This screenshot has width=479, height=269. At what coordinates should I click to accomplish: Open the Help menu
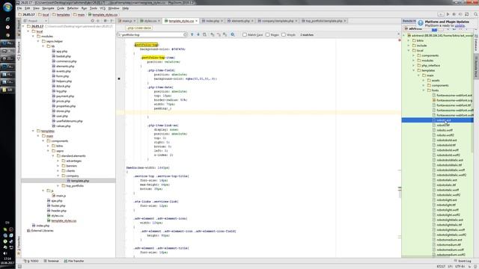(x=125, y=8)
